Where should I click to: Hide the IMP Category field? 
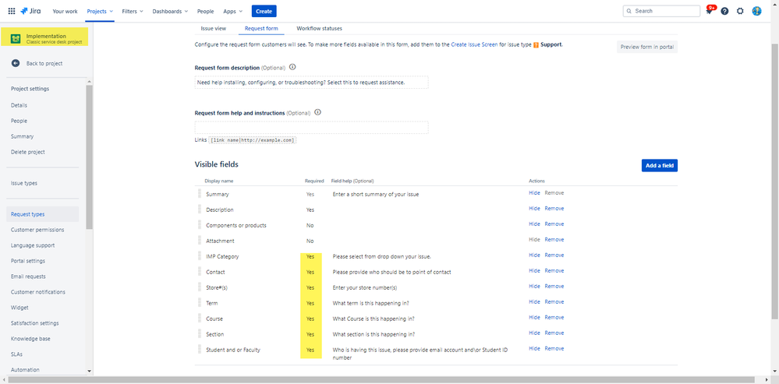click(x=534, y=255)
